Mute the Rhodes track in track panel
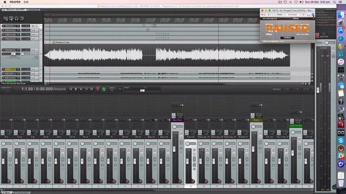Viewport: 346px width, 194px height. point(33,50)
